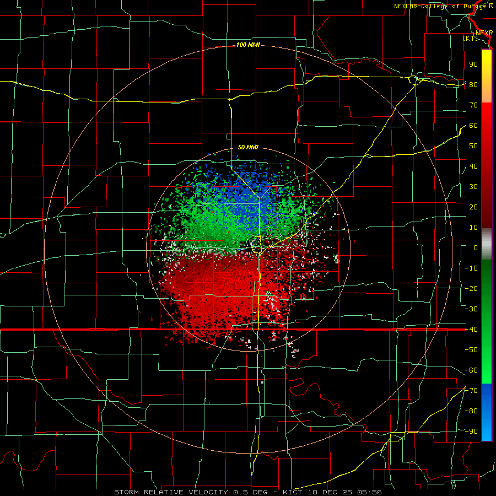Click the -50 scale label

coord(471,350)
